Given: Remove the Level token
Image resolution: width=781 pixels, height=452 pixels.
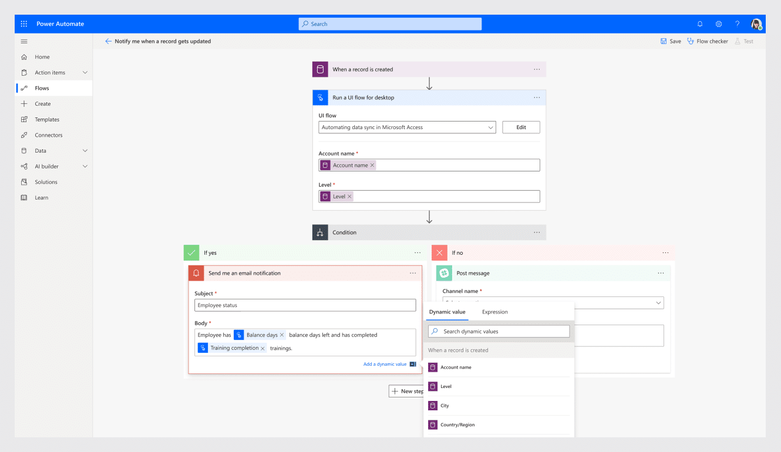Looking at the screenshot, I should (349, 197).
